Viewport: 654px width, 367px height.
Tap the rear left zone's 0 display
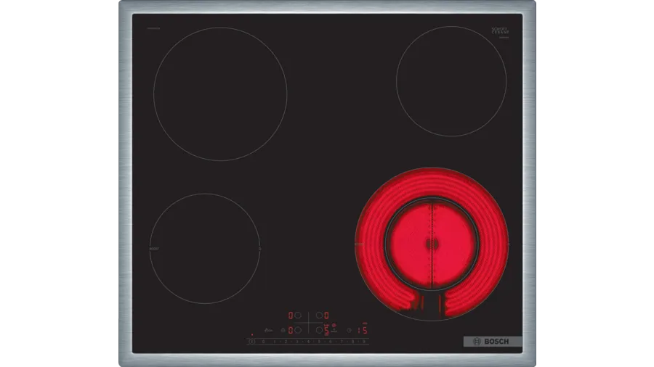(291, 316)
